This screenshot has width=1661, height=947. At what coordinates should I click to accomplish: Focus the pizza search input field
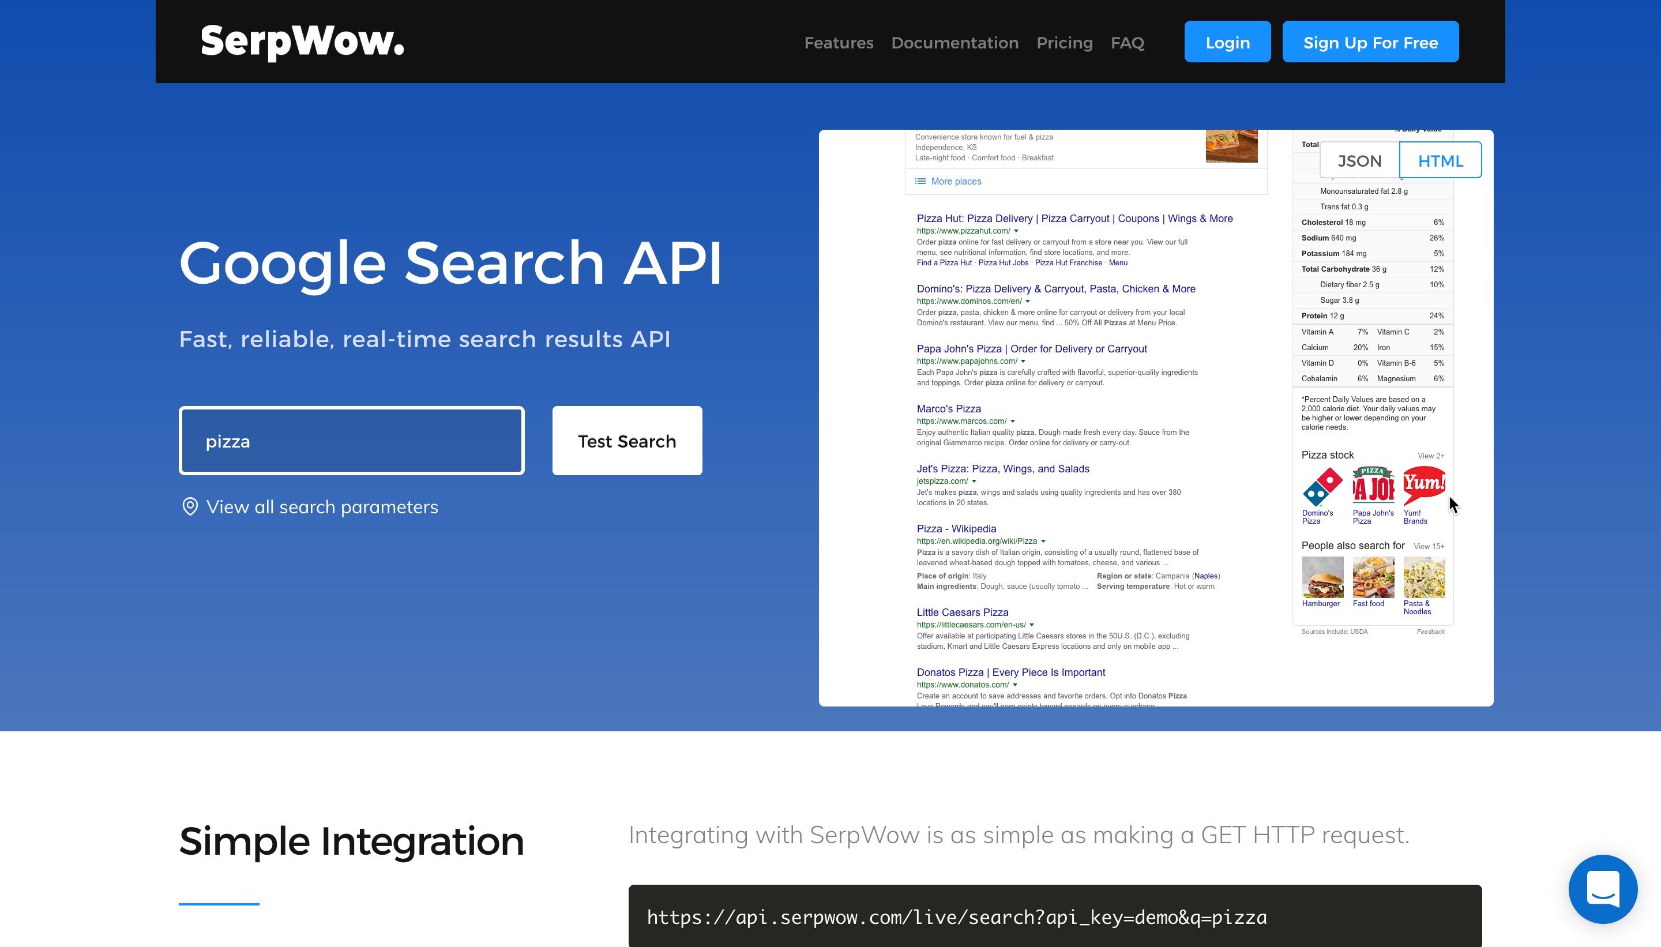pyautogui.click(x=351, y=441)
